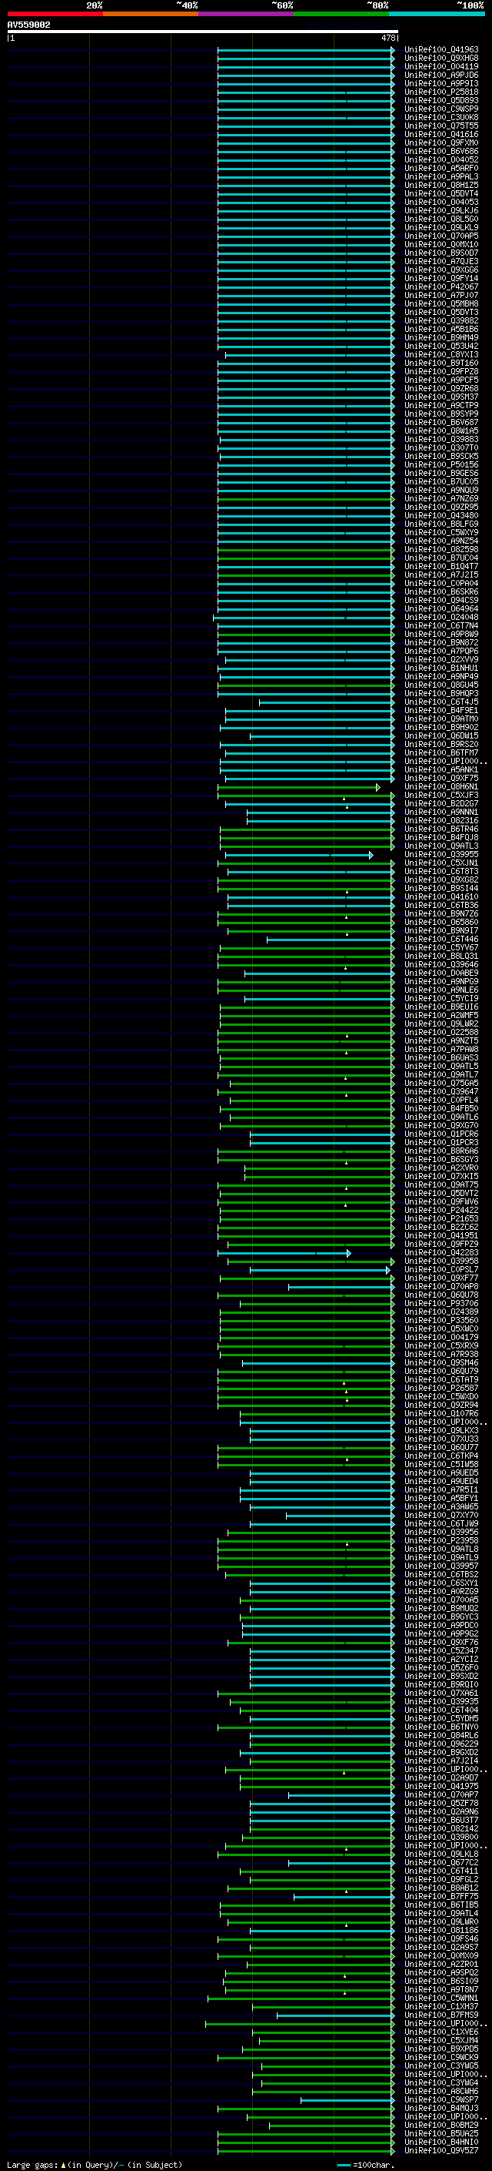Open hit UniRef100_Q41616

pyautogui.click(x=440, y=134)
